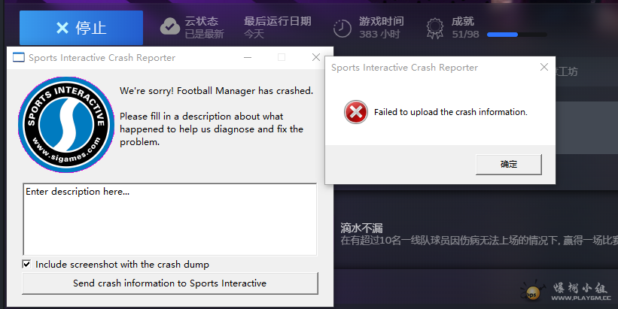Click the Enter description text box
Viewport: 618px width, 309px height.
point(169,219)
